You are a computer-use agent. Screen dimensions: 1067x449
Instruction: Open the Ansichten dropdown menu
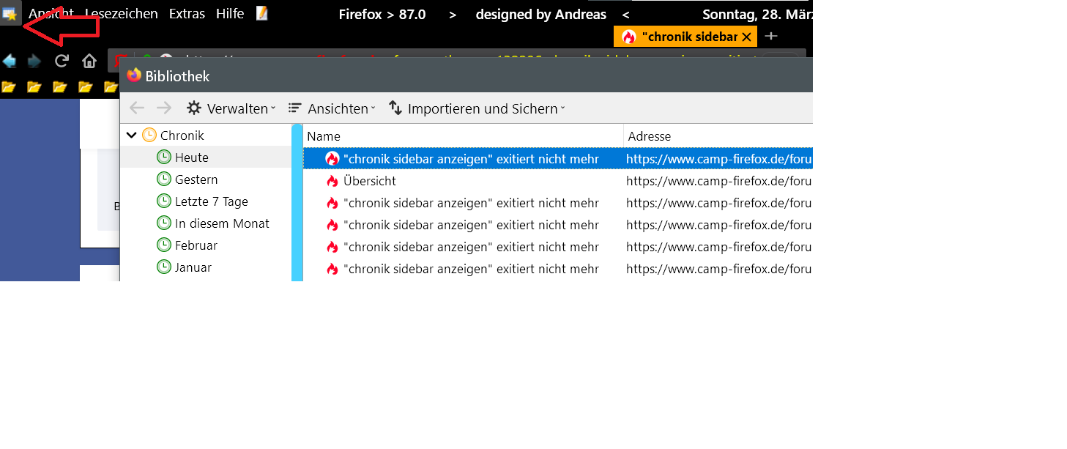point(332,108)
